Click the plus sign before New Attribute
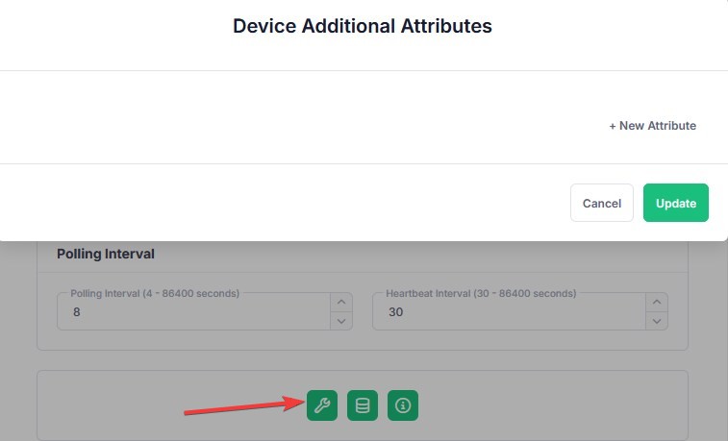Image resolution: width=728 pixels, height=441 pixels. (x=613, y=126)
